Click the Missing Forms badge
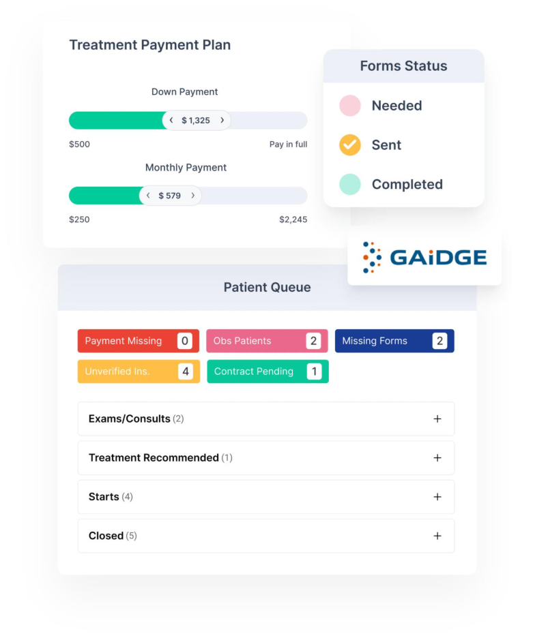Viewport: 533px width, 638px height. pos(394,341)
